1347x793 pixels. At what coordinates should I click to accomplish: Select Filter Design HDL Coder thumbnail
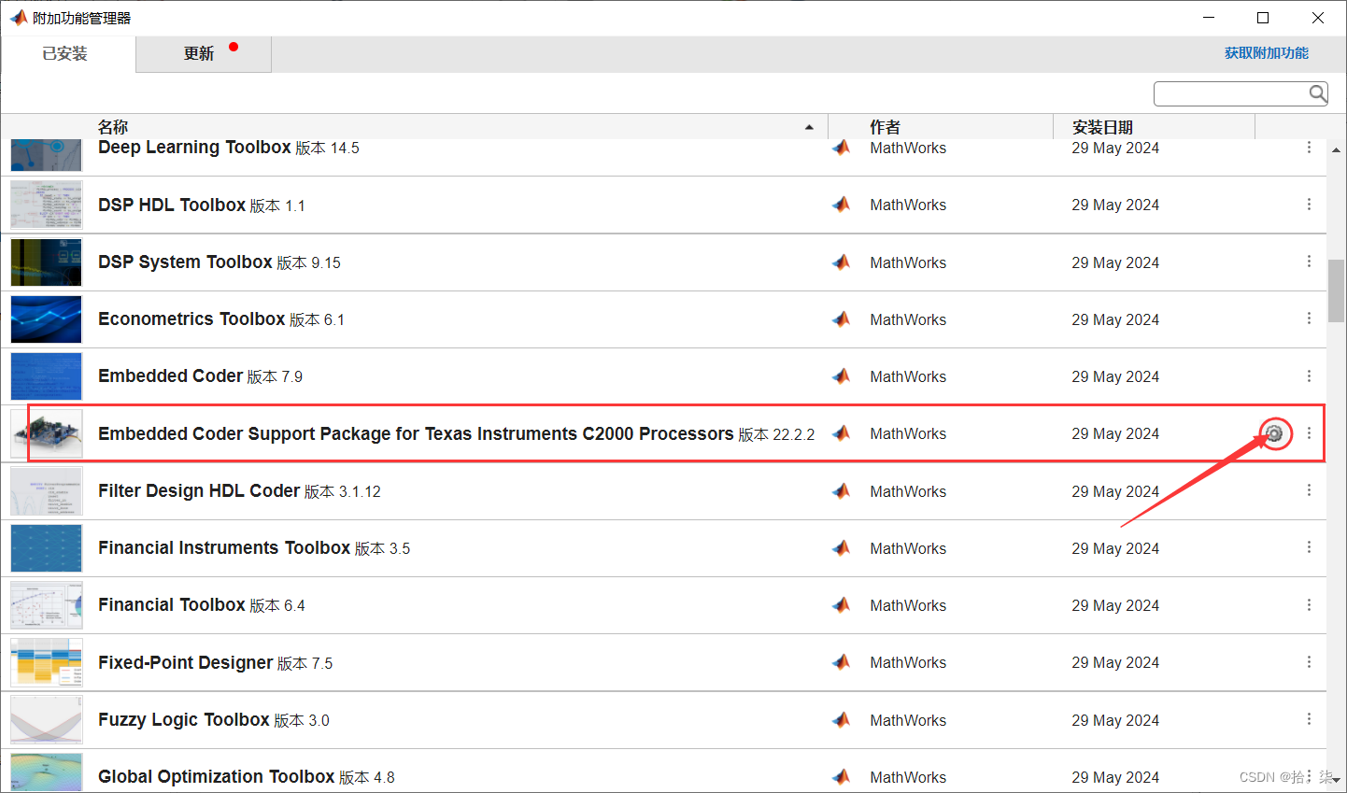(x=47, y=491)
